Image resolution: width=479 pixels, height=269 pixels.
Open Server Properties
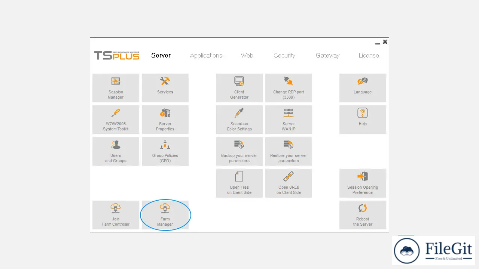pos(165,120)
